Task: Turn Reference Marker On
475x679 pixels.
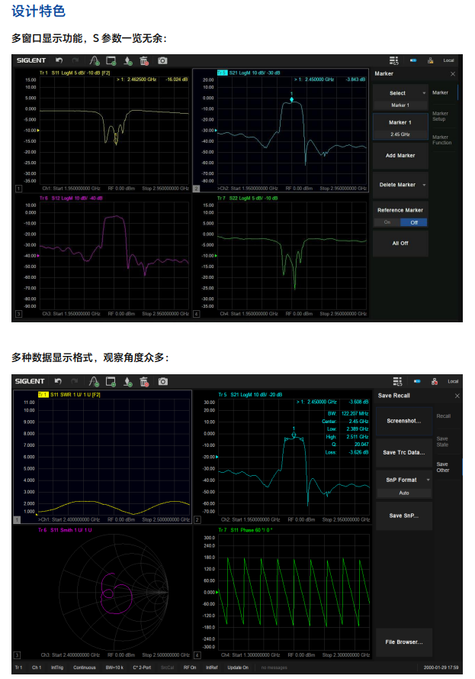Action: (387, 222)
